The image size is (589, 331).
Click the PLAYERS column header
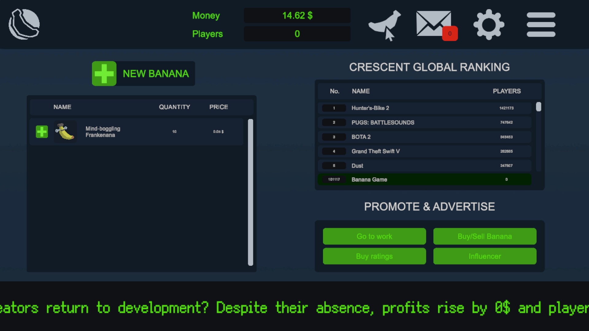(506, 91)
